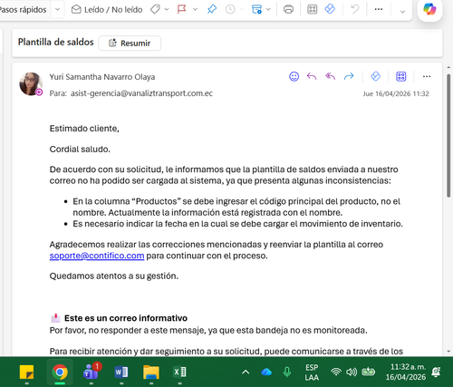Viewport: 453px width, 387px height.
Task: Open Microsoft Excel from the taskbar
Action: (179, 372)
